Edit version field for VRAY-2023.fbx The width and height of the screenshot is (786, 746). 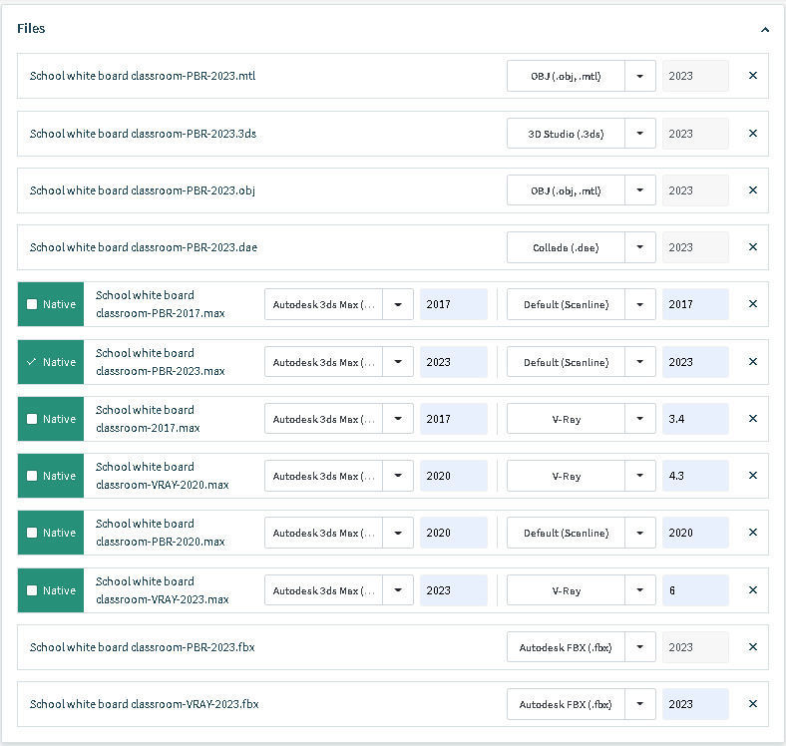point(694,704)
